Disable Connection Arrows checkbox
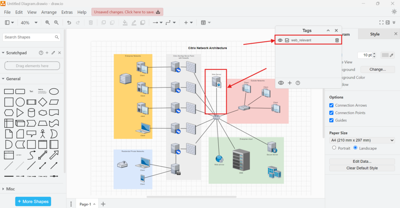The height and width of the screenshot is (208, 400). 331,105
